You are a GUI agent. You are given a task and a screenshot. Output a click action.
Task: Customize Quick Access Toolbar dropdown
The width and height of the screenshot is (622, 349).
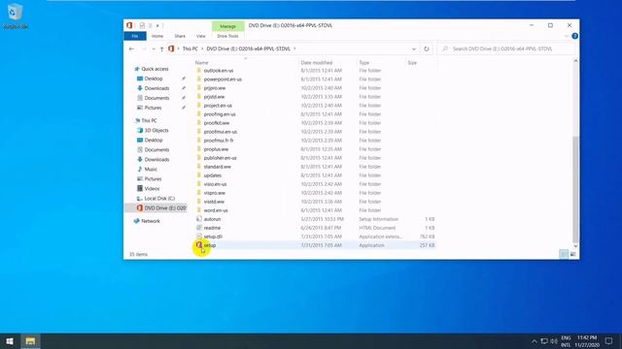click(x=157, y=26)
